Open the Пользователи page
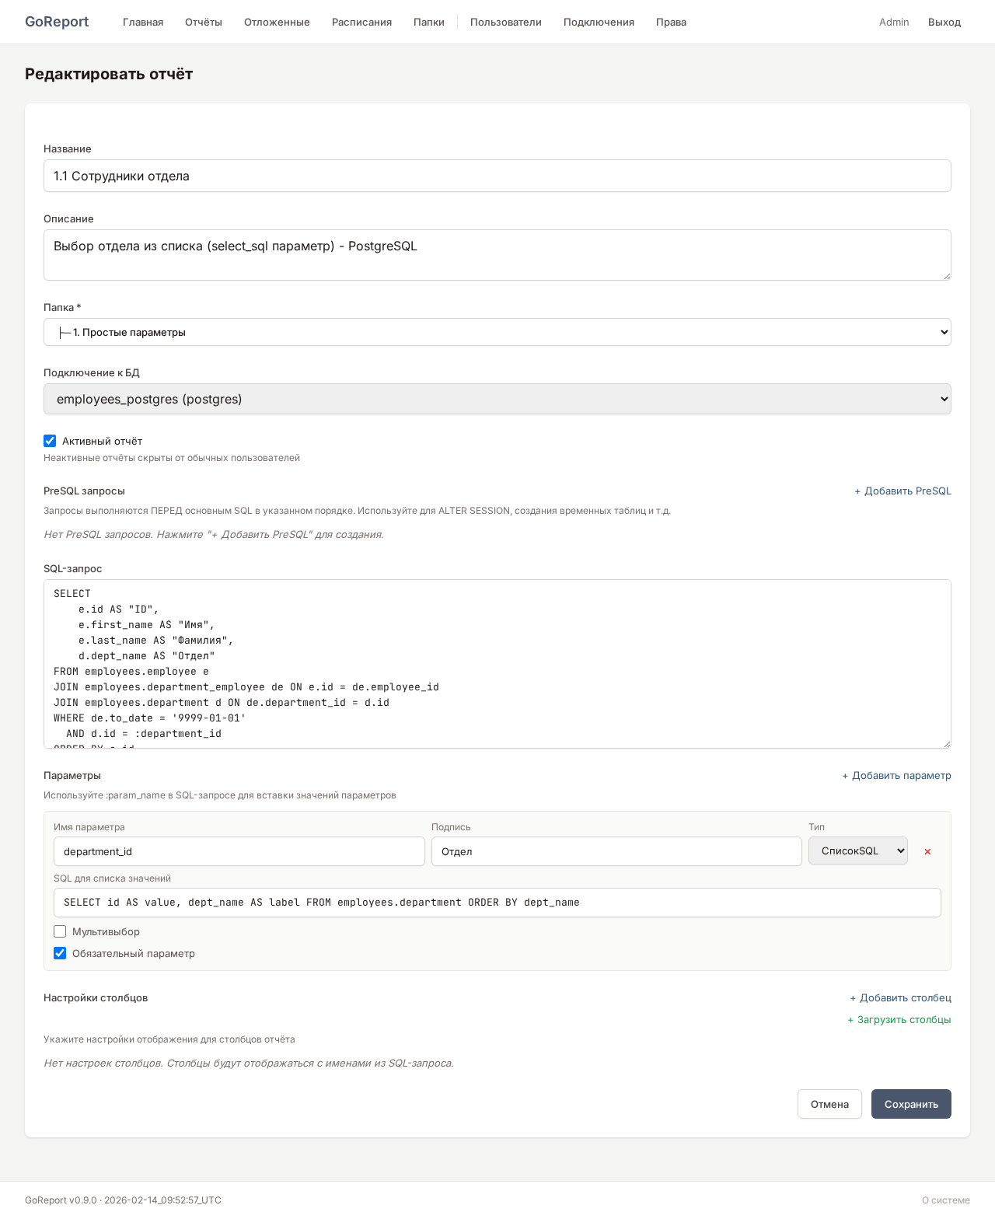 tap(505, 22)
